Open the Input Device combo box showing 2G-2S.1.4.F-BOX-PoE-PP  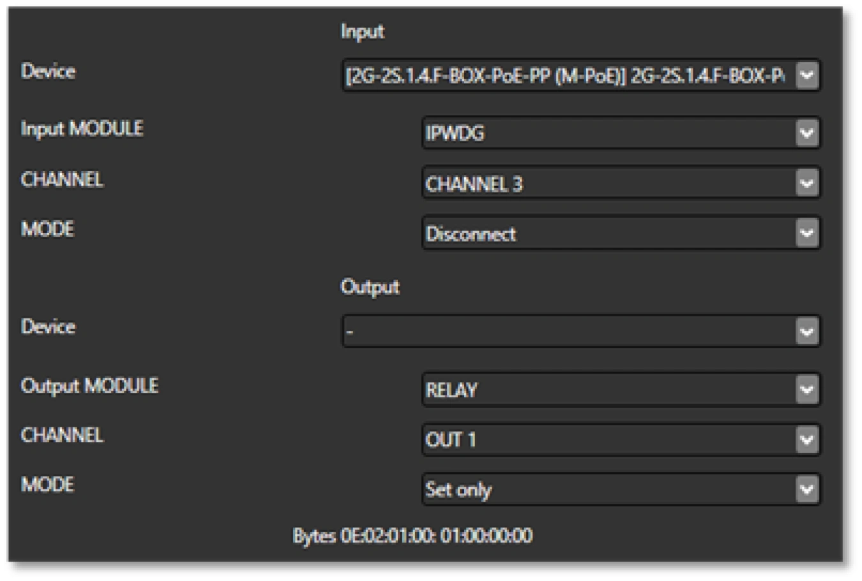pyautogui.click(x=565, y=76)
